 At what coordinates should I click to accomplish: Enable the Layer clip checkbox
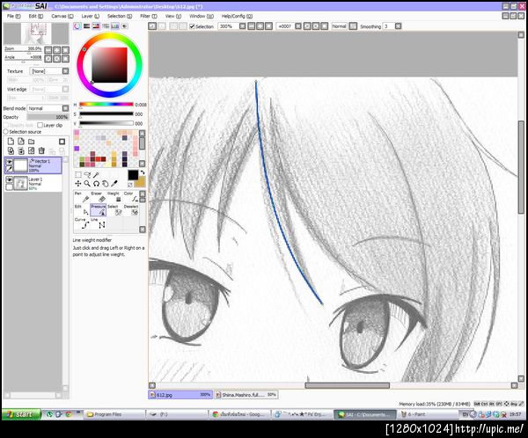pos(40,125)
